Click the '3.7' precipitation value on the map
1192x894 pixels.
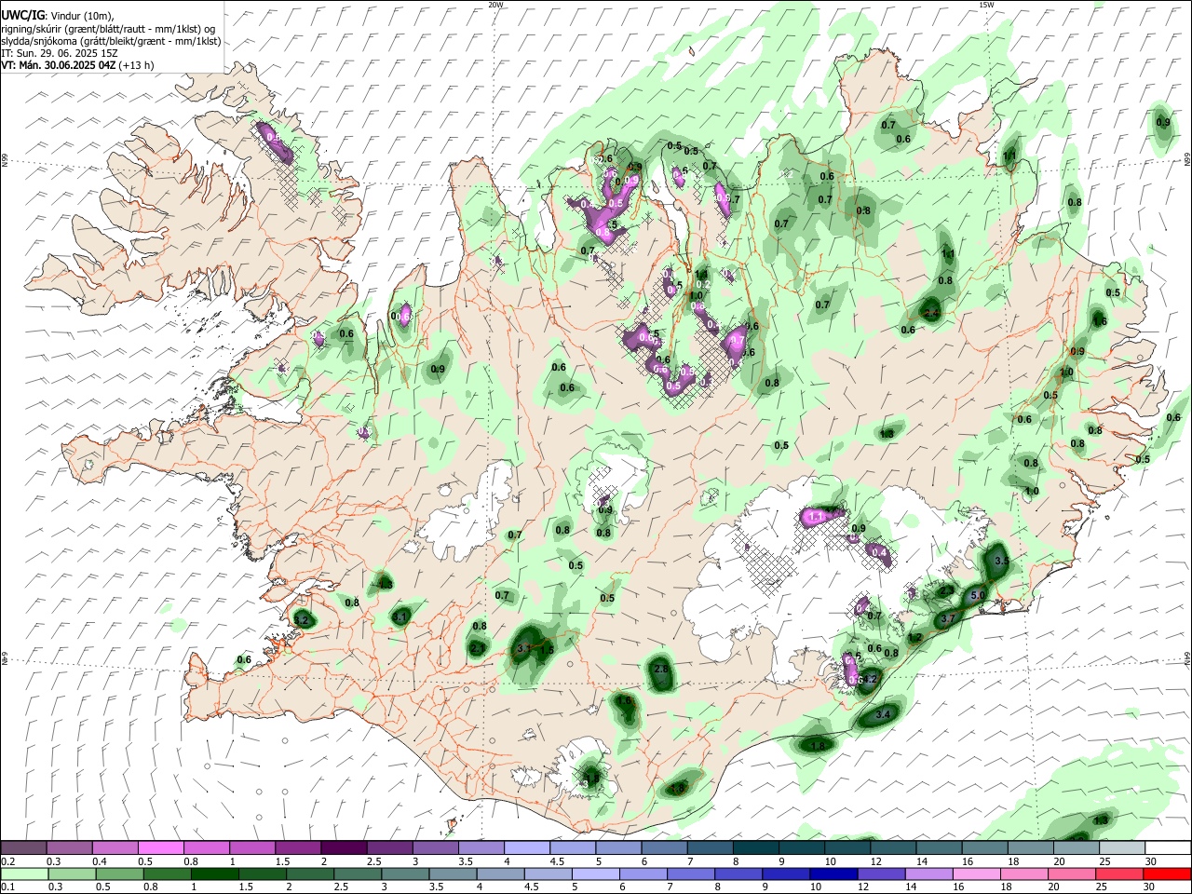[949, 618]
